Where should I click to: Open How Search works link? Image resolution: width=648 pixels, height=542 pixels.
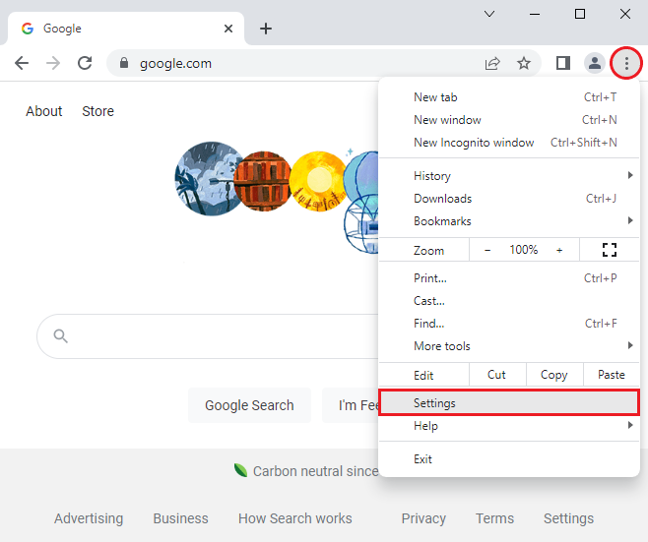tap(295, 518)
